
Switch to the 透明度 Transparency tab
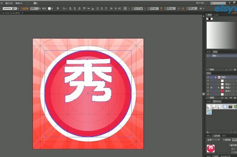(217, 136)
